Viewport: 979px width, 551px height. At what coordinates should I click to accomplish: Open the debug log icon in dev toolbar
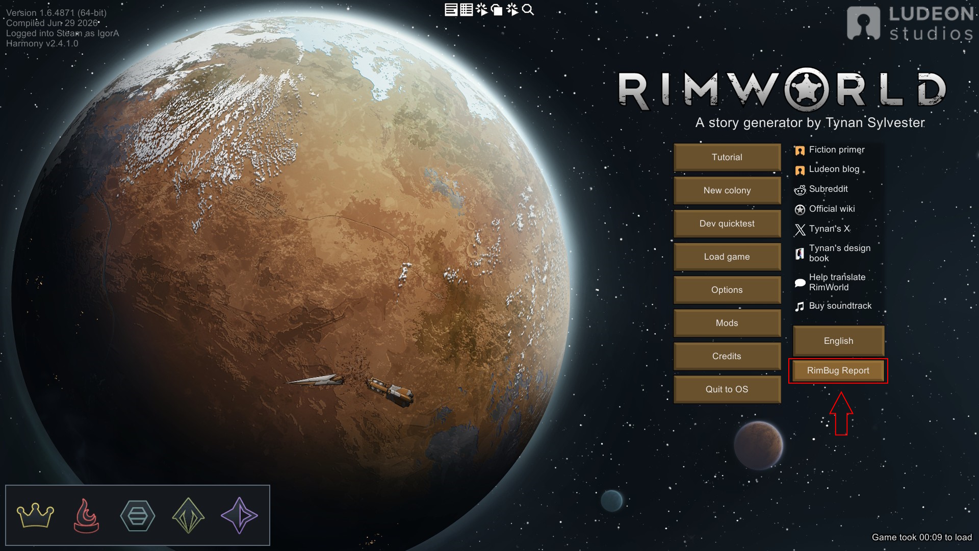(451, 10)
